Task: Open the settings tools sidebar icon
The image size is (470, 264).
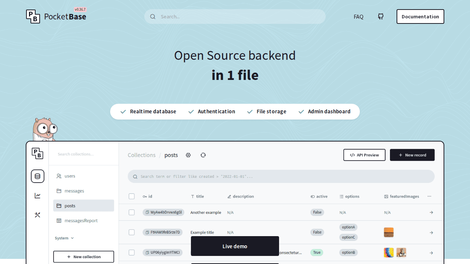Action: point(37,215)
